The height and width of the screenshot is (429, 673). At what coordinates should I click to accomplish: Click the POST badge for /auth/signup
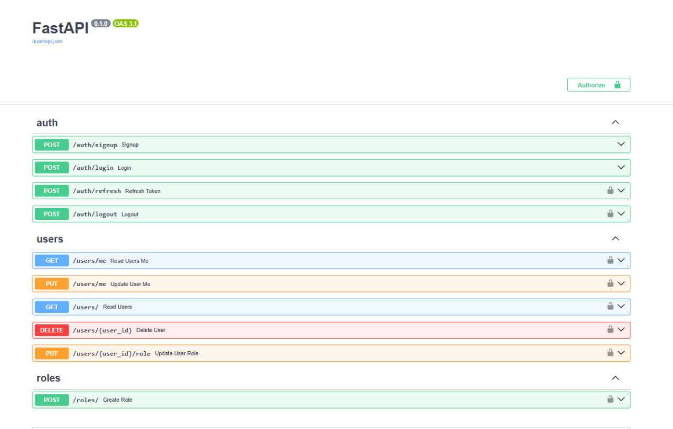point(52,145)
